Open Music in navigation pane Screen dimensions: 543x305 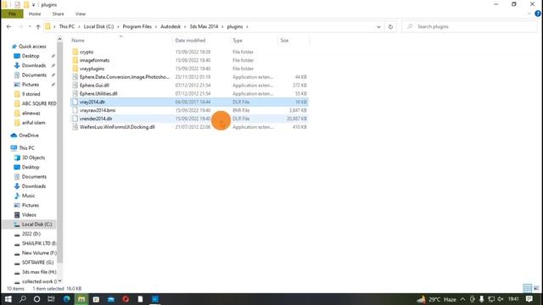[x=28, y=196]
